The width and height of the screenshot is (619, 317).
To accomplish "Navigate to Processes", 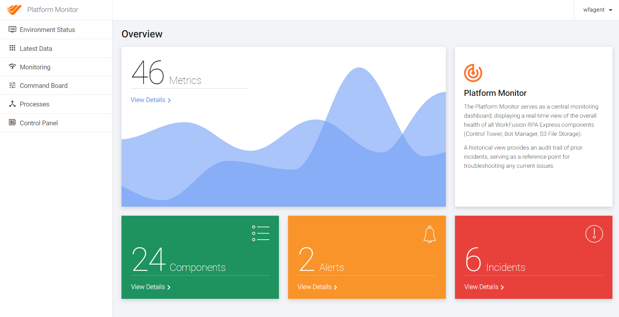I will click(56, 104).
